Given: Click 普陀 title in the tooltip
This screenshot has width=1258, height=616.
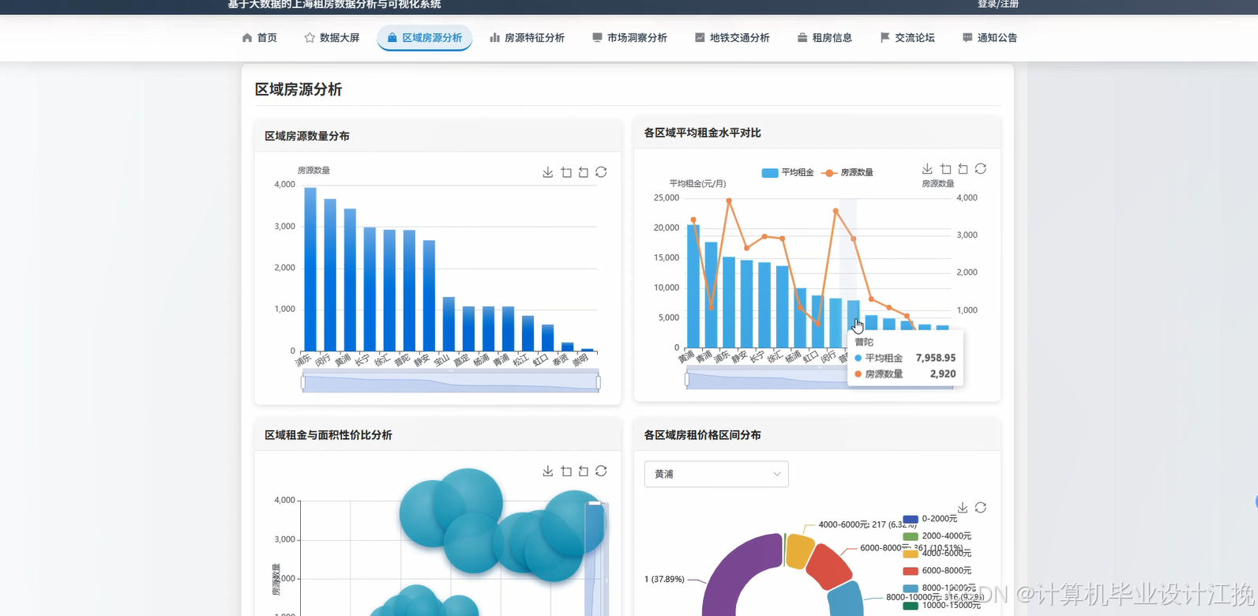Looking at the screenshot, I should tap(864, 342).
